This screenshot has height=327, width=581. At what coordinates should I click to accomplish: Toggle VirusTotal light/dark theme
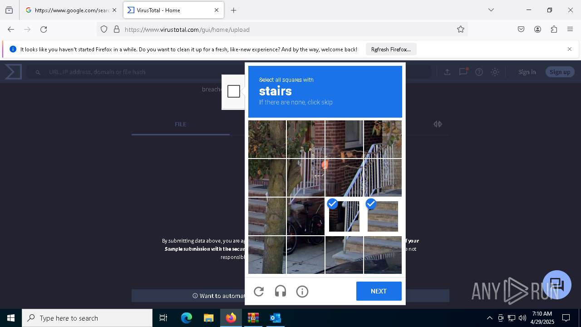[495, 72]
